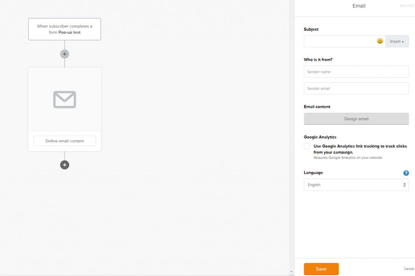Click the Who is it from? heading
Screen dimensions: 415x276
click(x=318, y=60)
